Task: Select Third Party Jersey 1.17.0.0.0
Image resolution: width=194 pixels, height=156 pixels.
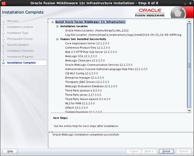Action: [x=83, y=95]
